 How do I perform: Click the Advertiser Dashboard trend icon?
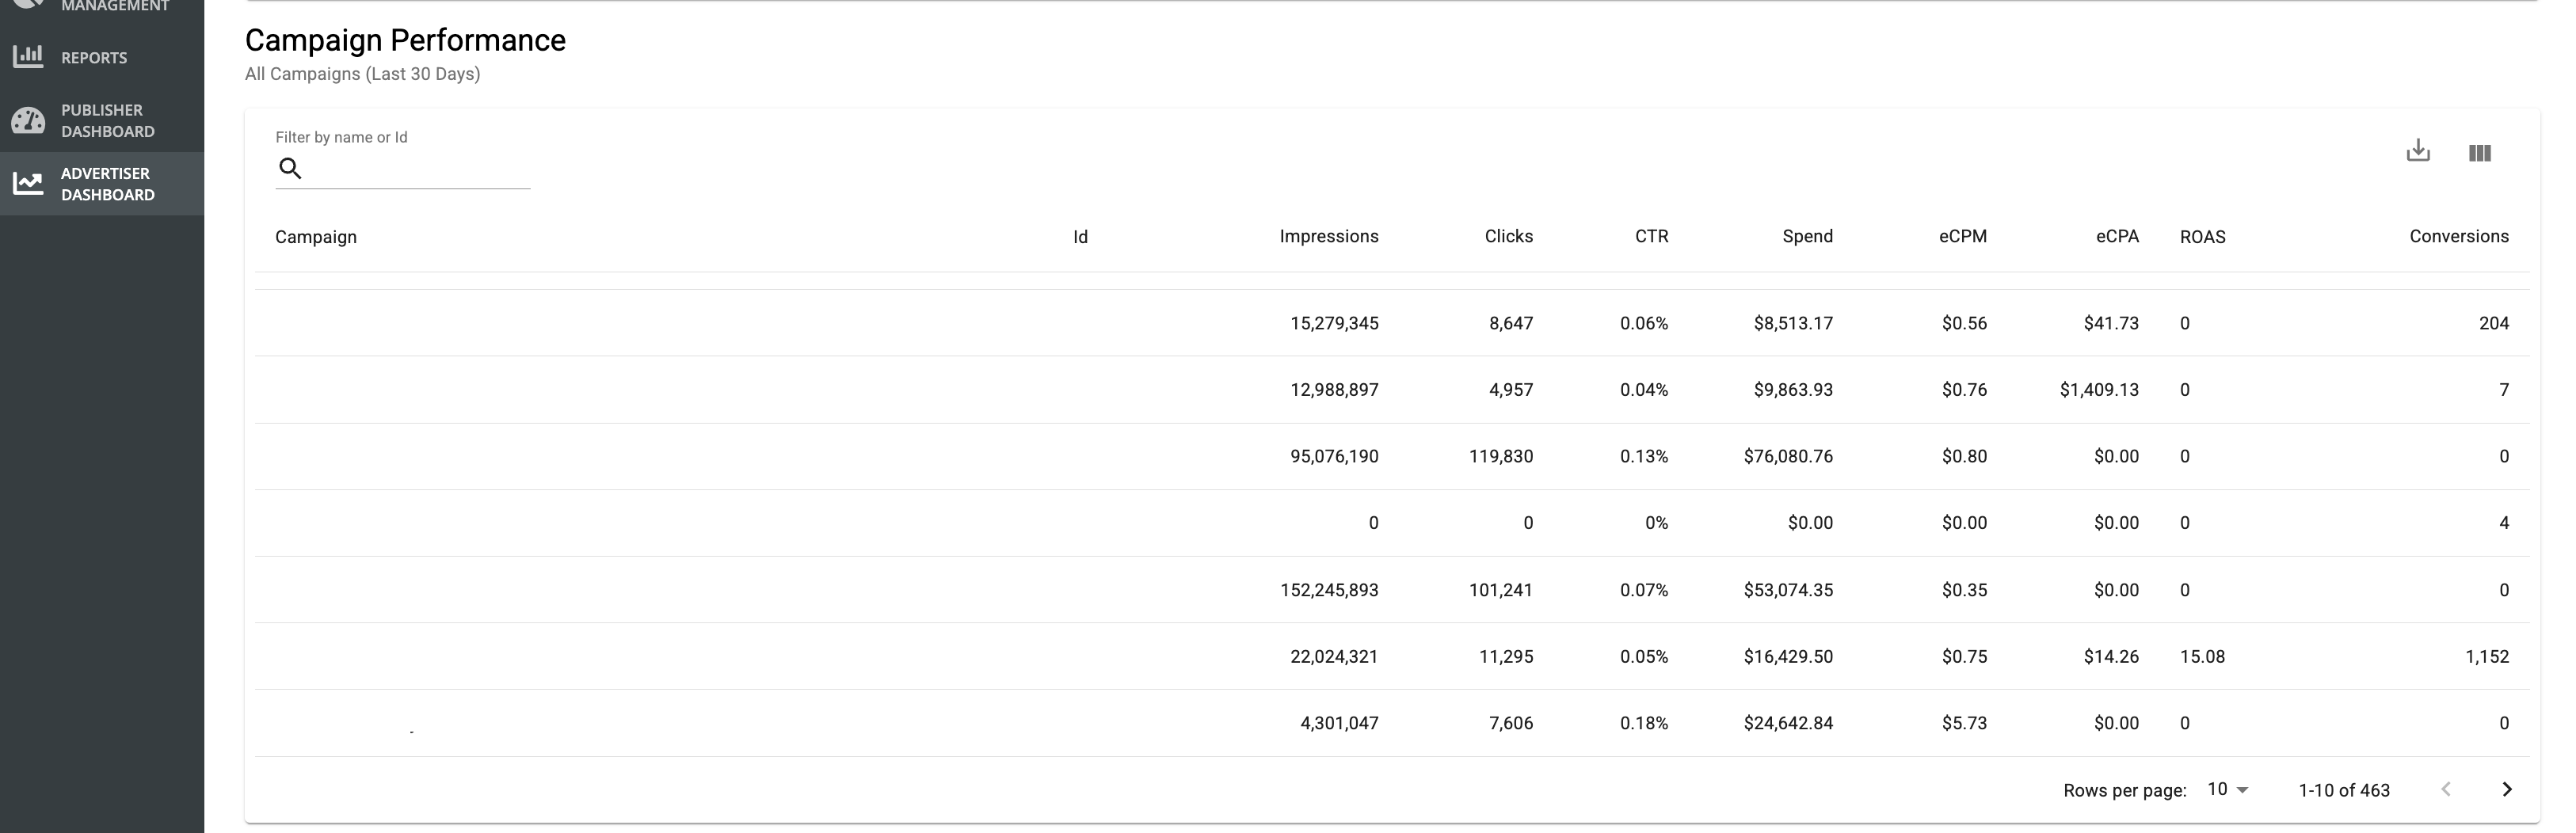pyautogui.click(x=28, y=183)
